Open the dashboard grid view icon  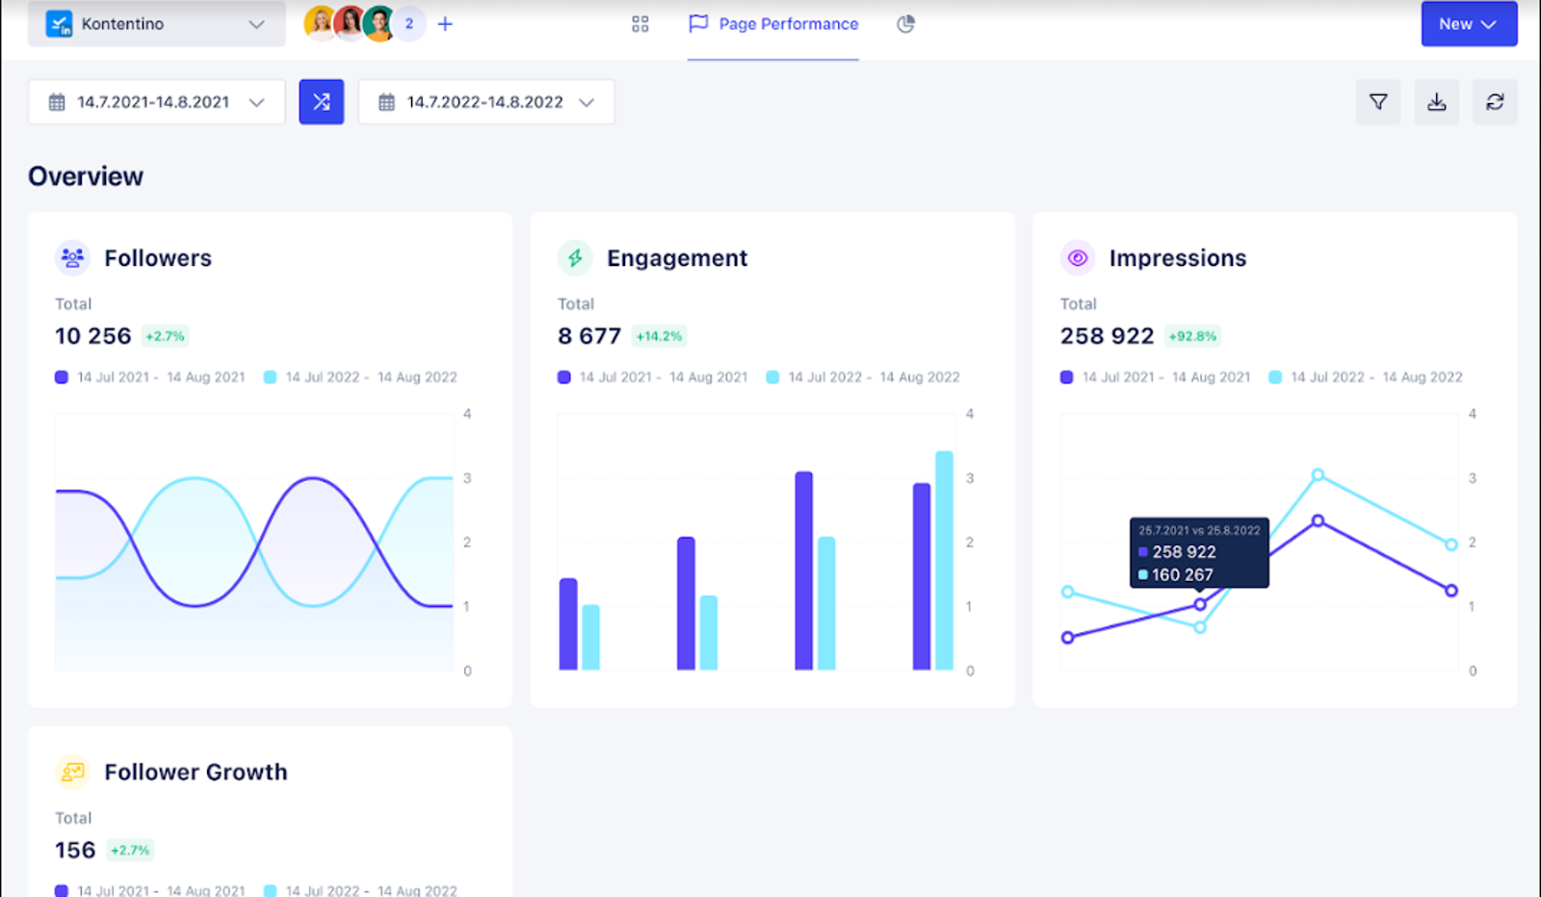pyautogui.click(x=640, y=24)
